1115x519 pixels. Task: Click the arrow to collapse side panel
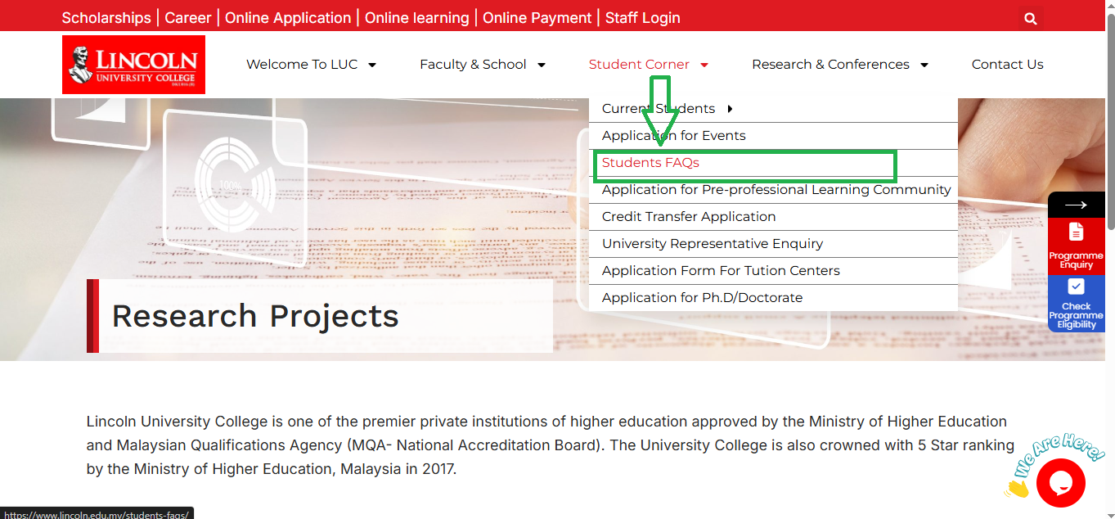click(1076, 205)
